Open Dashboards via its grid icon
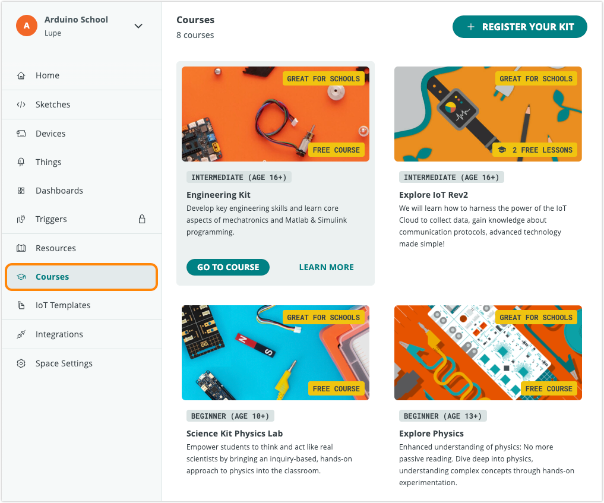The image size is (604, 503). pos(21,190)
